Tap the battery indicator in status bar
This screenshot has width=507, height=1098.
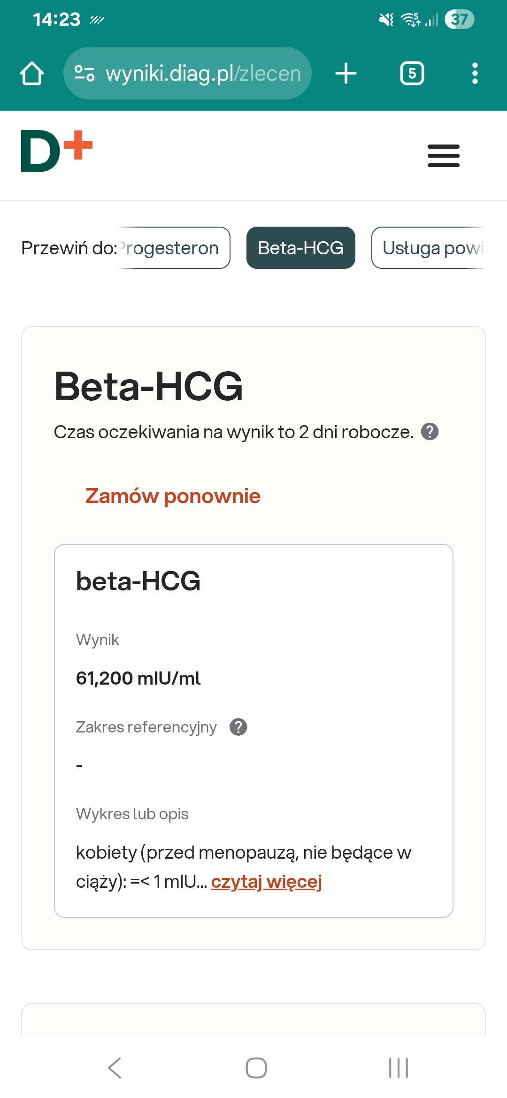pyautogui.click(x=459, y=19)
